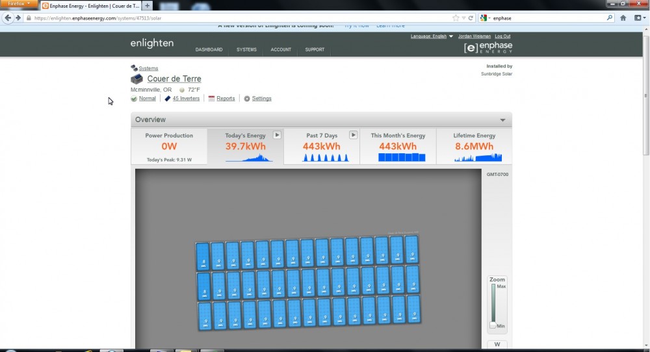This screenshot has height=352, width=650.
Task: Open the URL history dropdown arrow
Action: click(463, 18)
